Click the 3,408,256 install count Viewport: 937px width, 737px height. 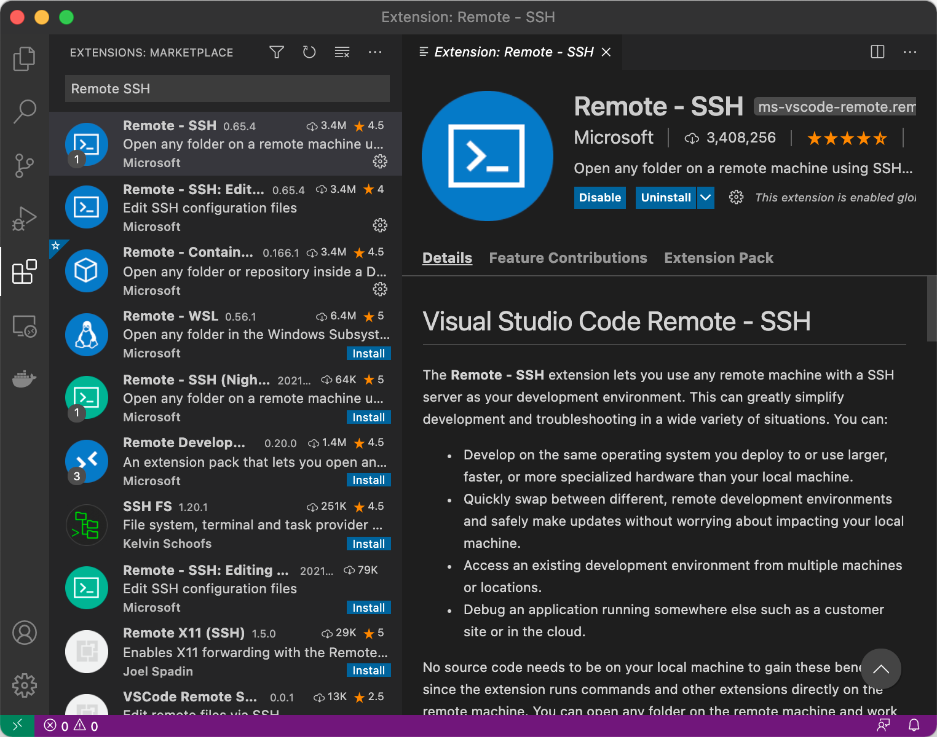coord(730,138)
